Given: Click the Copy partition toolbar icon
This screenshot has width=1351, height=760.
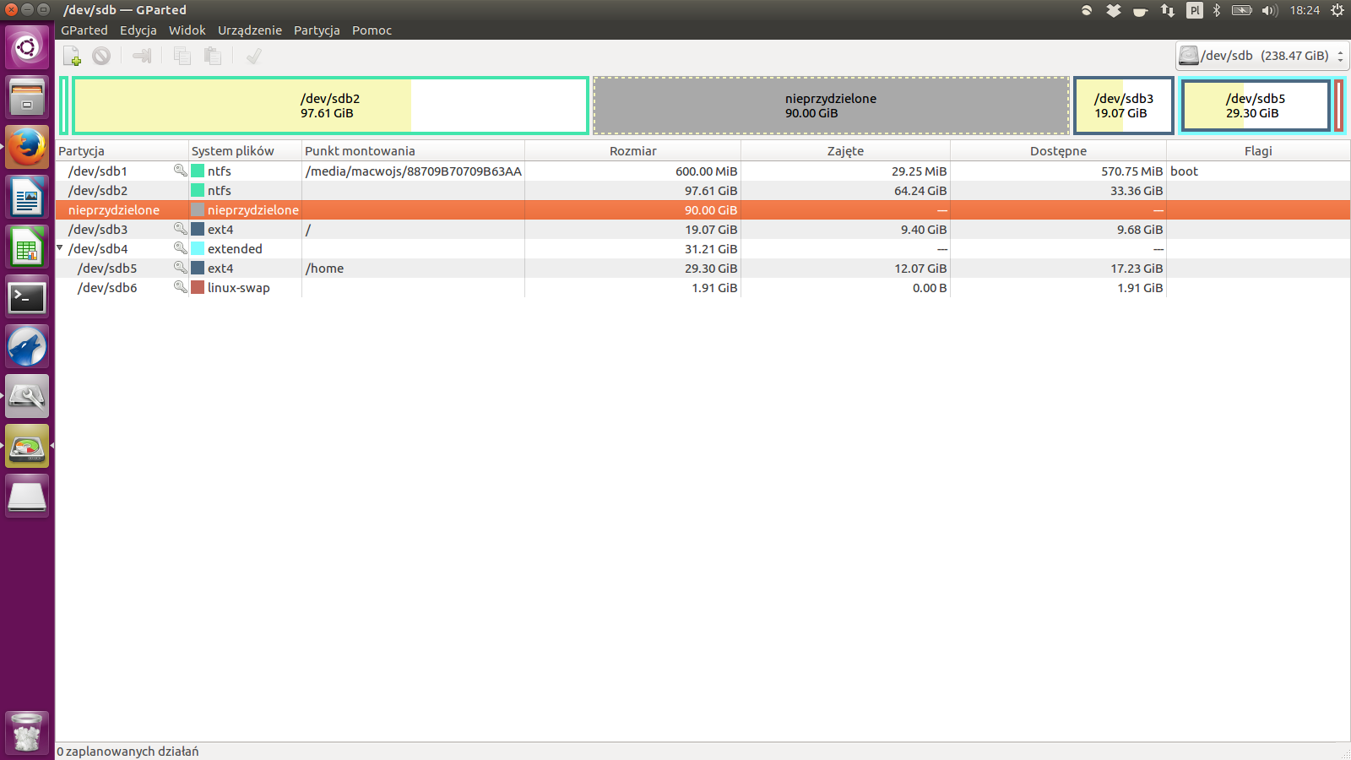Looking at the screenshot, I should 182,56.
